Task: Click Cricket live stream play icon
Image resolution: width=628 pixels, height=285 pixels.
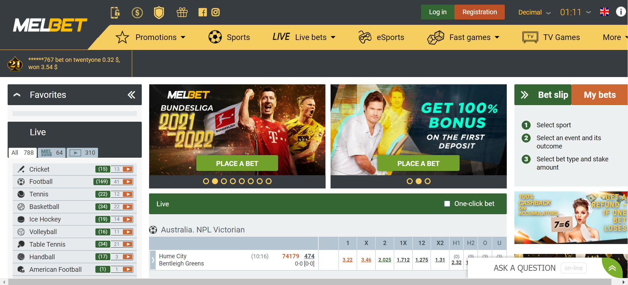Action: [128, 169]
